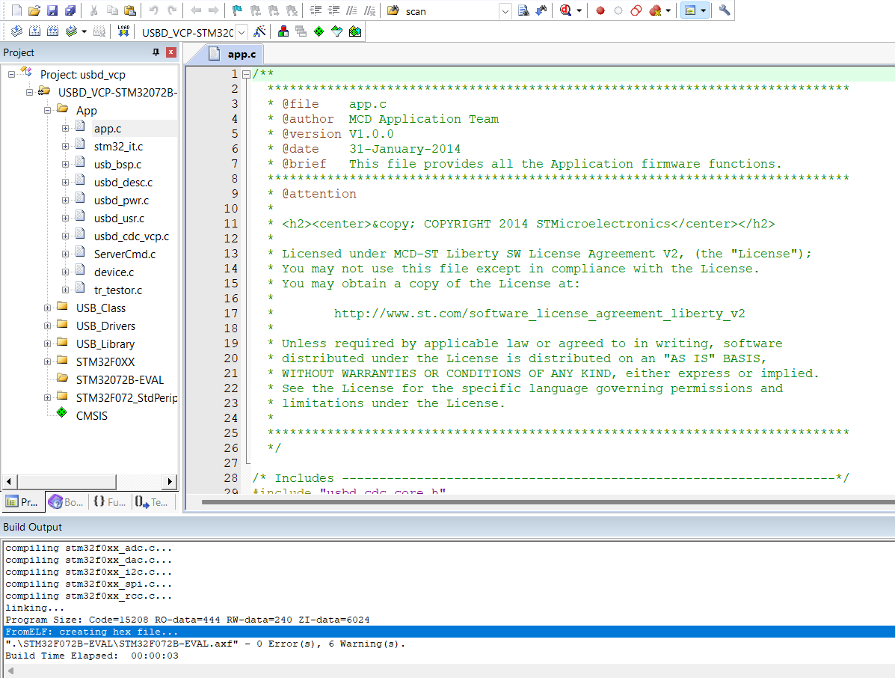This screenshot has height=678, width=895.
Task: Open the find text 'scan' dropdown arrow
Action: point(505,11)
